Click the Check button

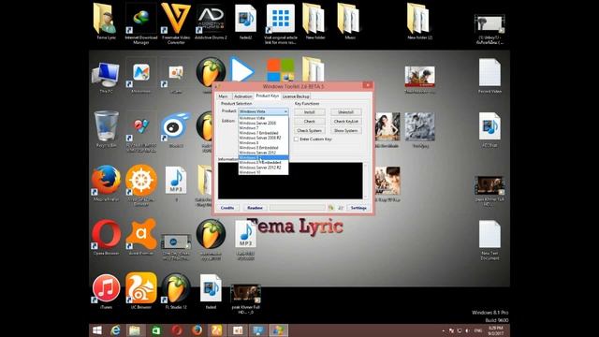pos(310,122)
